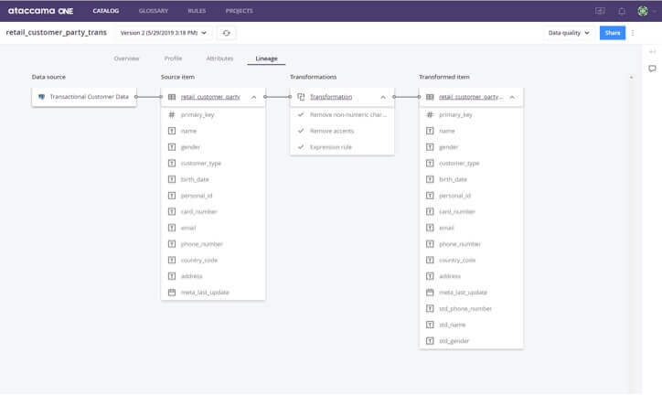Click text type icon of std_name

[430, 325]
